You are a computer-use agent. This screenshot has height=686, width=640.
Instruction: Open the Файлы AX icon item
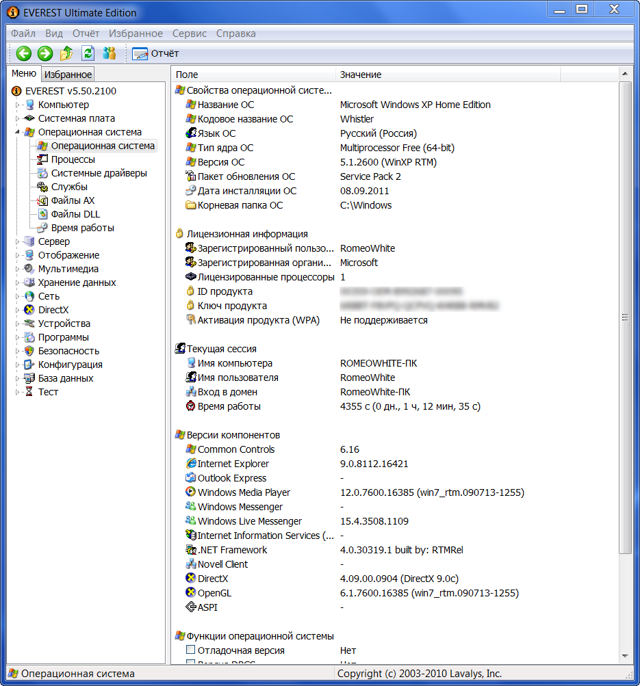(42, 200)
